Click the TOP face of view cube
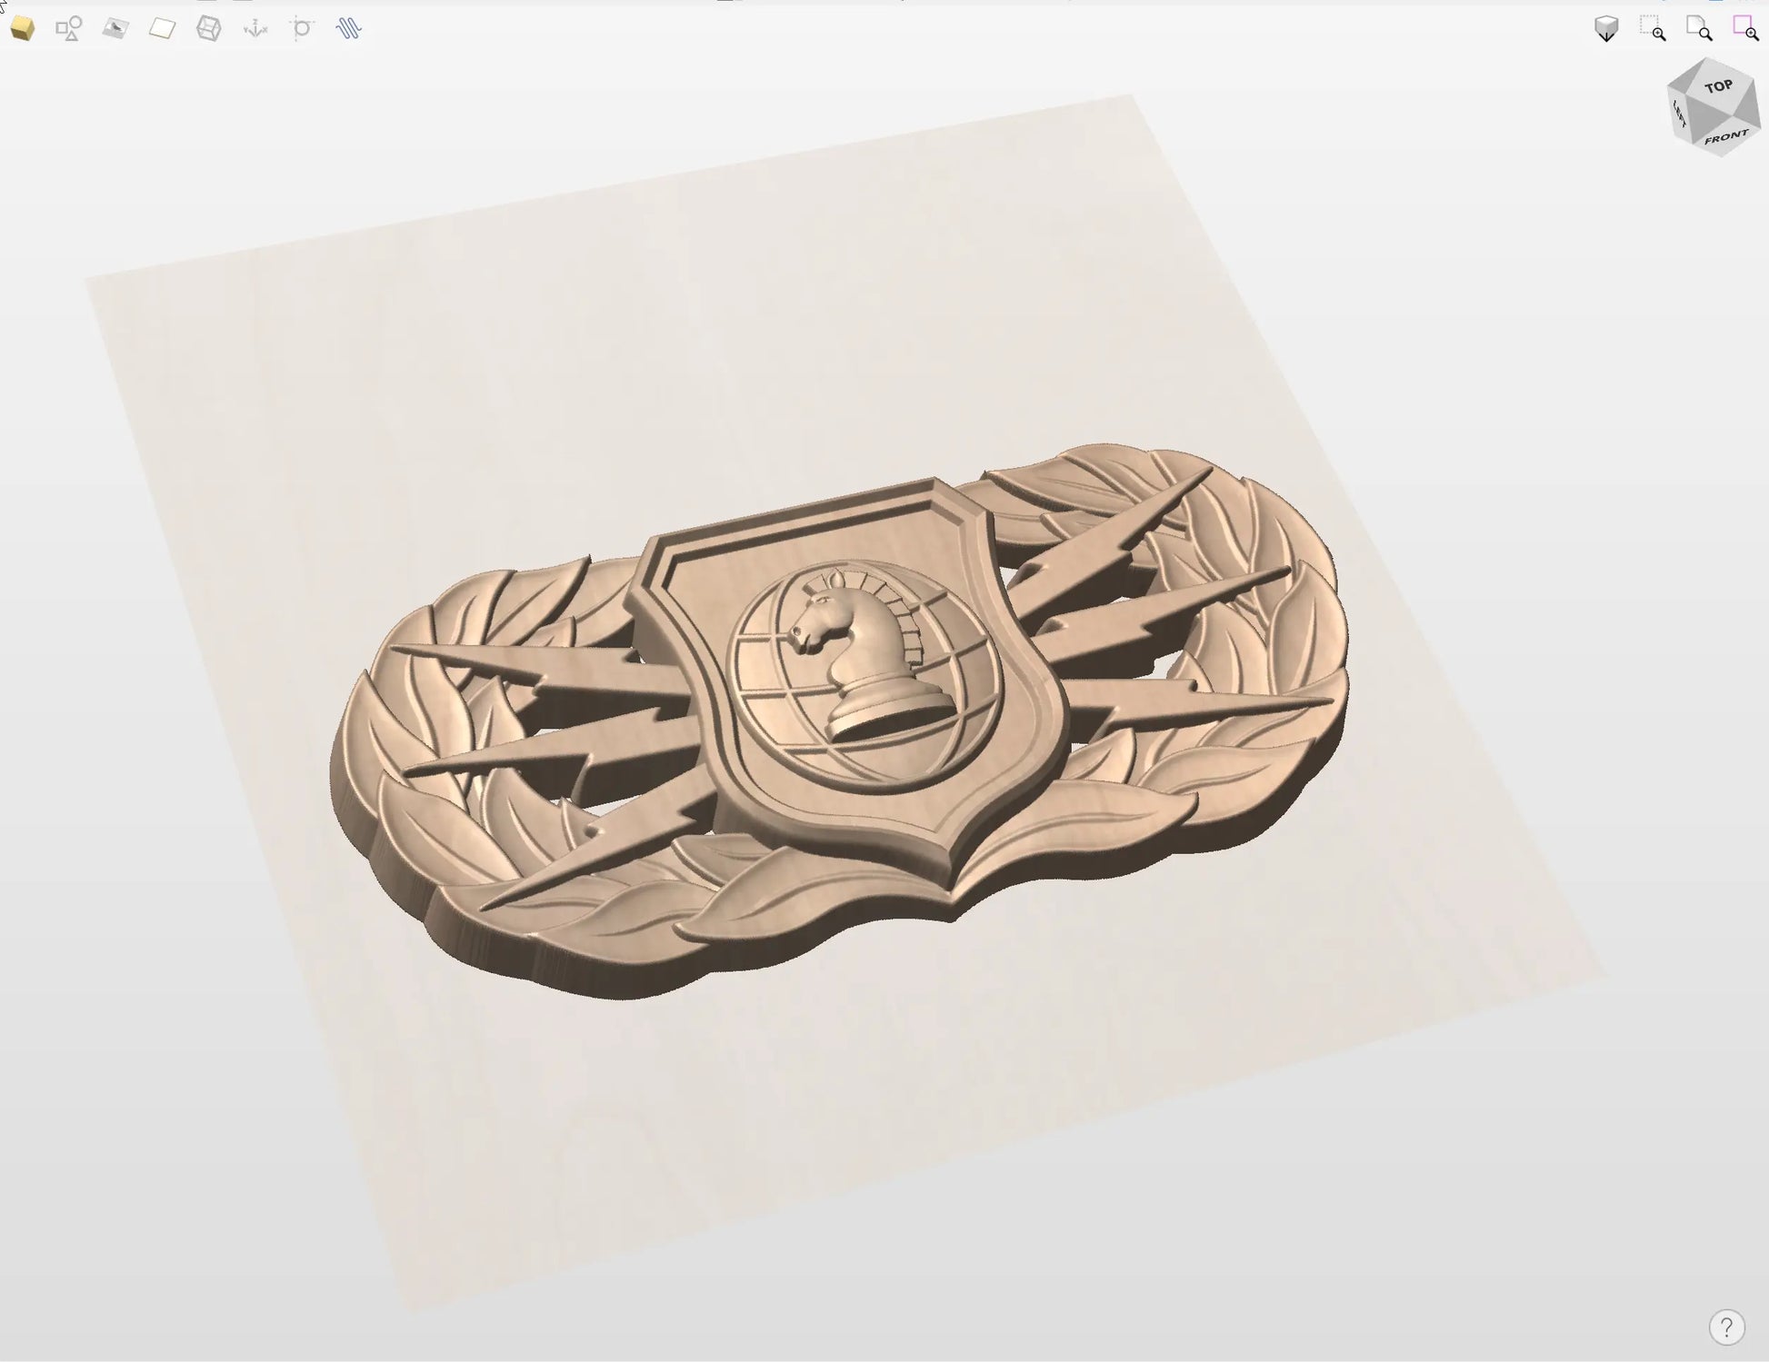 coord(1717,87)
